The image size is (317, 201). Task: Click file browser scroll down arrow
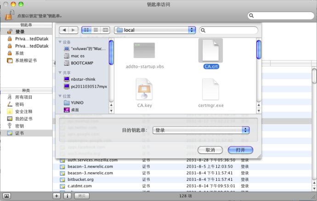(x=259, y=111)
